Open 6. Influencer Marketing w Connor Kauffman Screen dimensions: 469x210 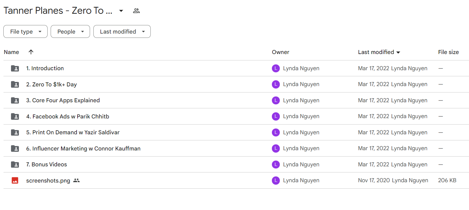click(83, 148)
